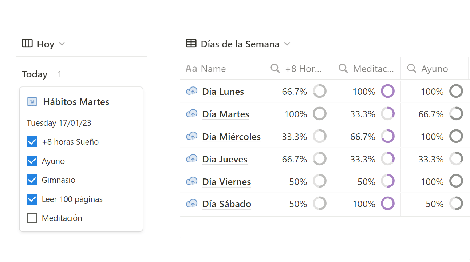The width and height of the screenshot is (470, 262).
Task: Click the purple Meditación progress ring for Día Lunes
Action: [x=388, y=91]
